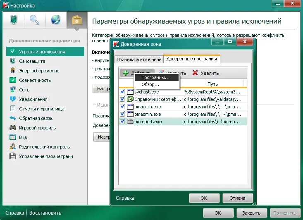Click the Обратная связь arrows icon
This screenshot has height=220, width=303.
coord(13,118)
